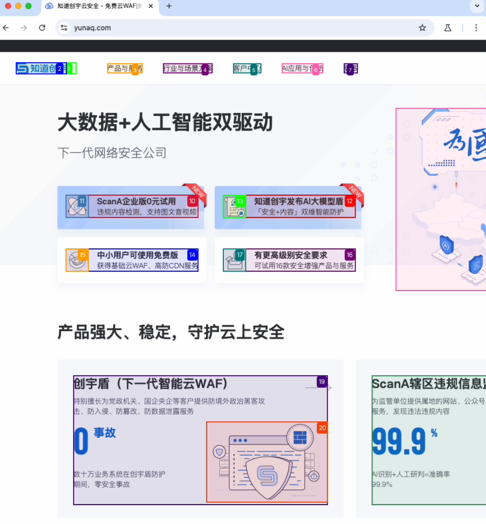
Task: Close the 知道创宇云安全 tab
Action: (x=151, y=6)
